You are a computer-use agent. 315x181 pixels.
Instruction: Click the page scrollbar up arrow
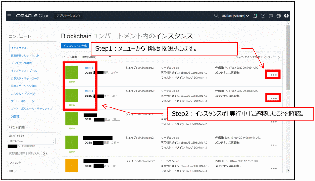click(x=288, y=24)
